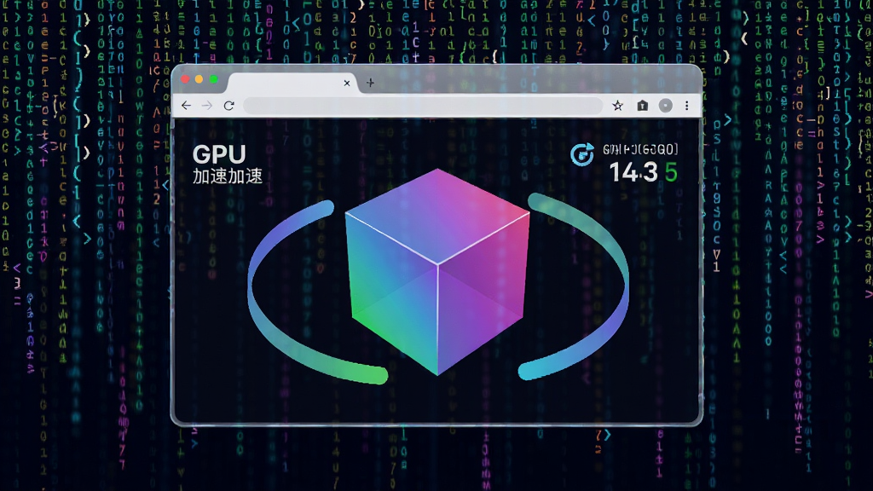Select the active browser tab

point(292,83)
